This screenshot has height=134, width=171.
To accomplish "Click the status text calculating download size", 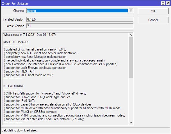I will tap(20, 130).
